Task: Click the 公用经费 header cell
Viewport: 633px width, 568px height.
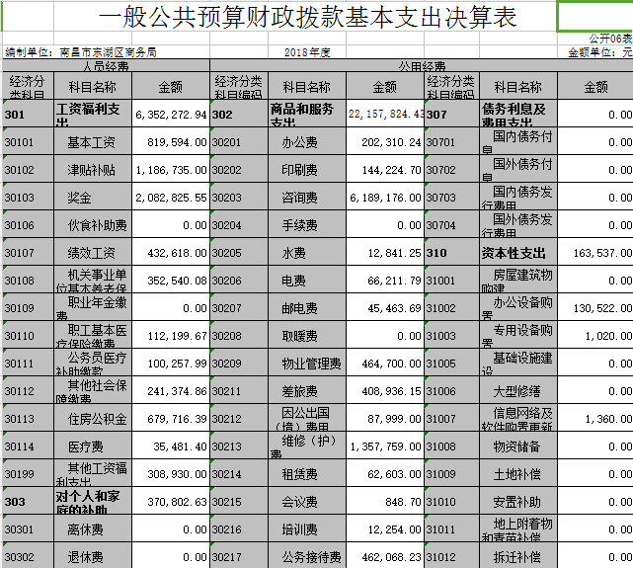Action: point(423,66)
